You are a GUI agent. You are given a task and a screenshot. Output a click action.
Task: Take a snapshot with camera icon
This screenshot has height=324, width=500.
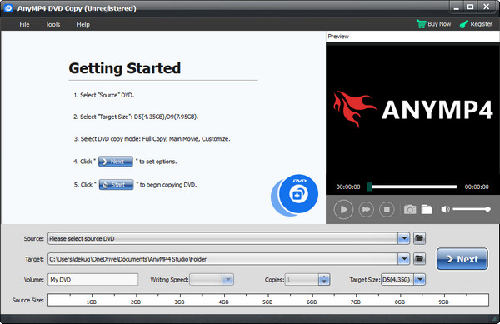410,209
